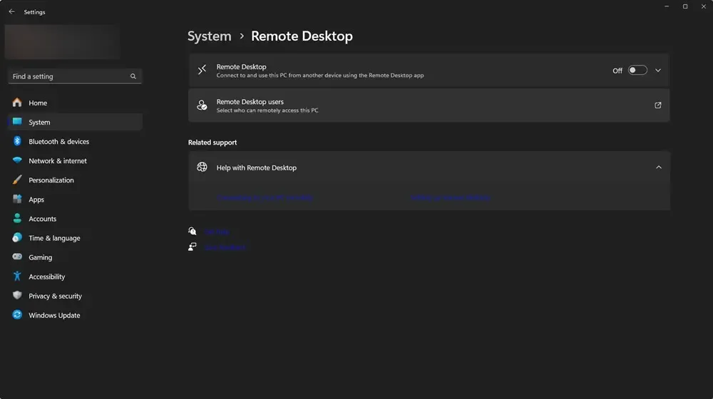Expand the Remote Desktop options chevron

click(658, 71)
